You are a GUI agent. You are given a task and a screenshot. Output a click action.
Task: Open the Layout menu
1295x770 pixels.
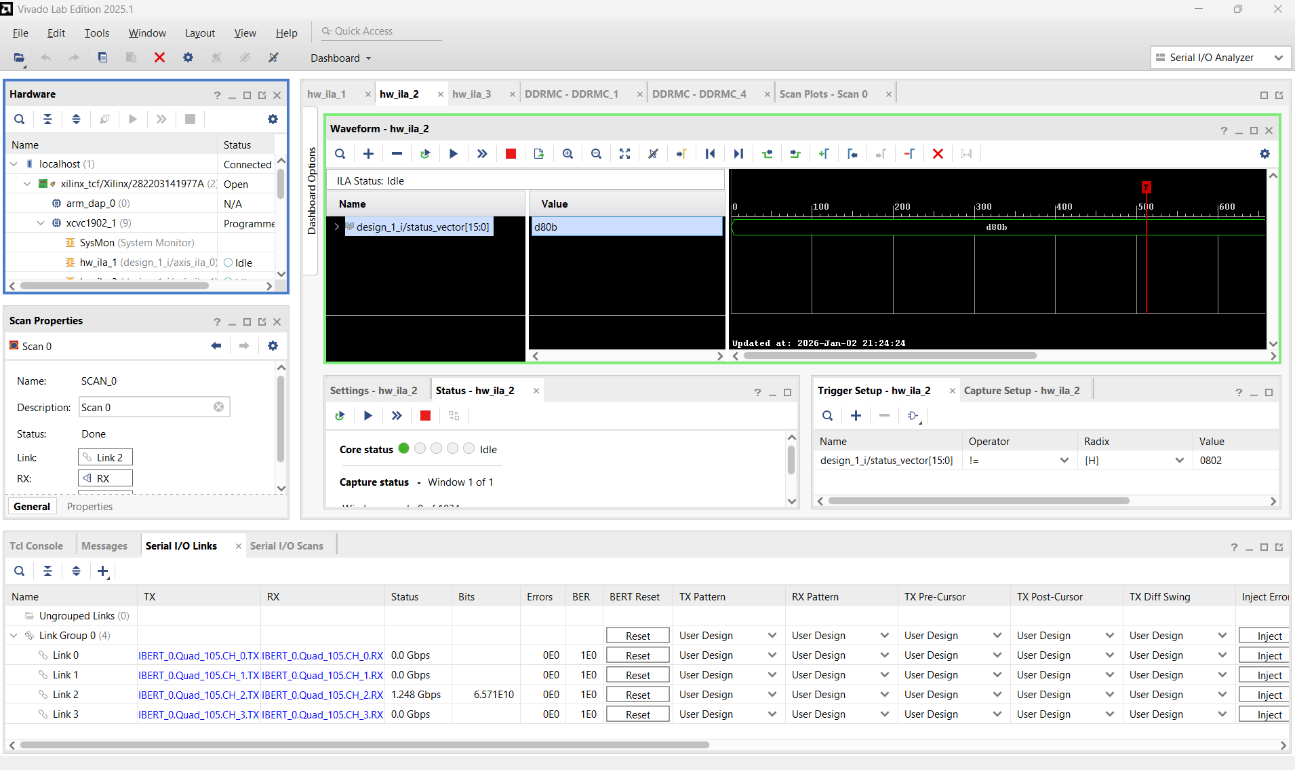click(x=200, y=33)
